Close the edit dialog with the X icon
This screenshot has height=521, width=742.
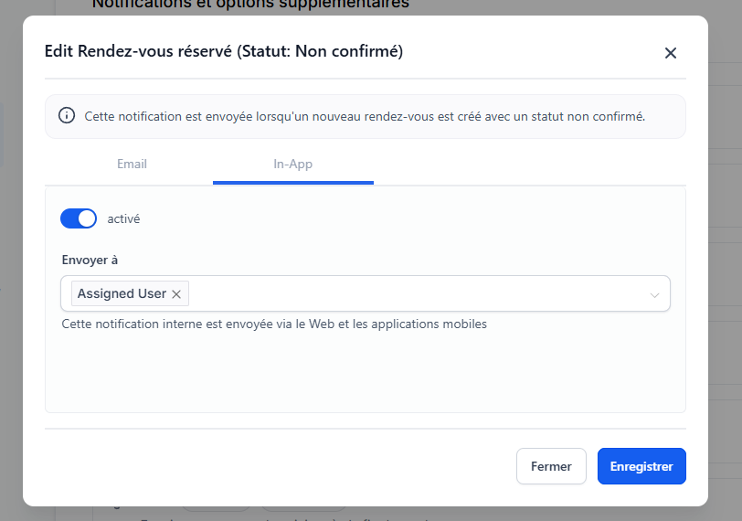click(671, 53)
